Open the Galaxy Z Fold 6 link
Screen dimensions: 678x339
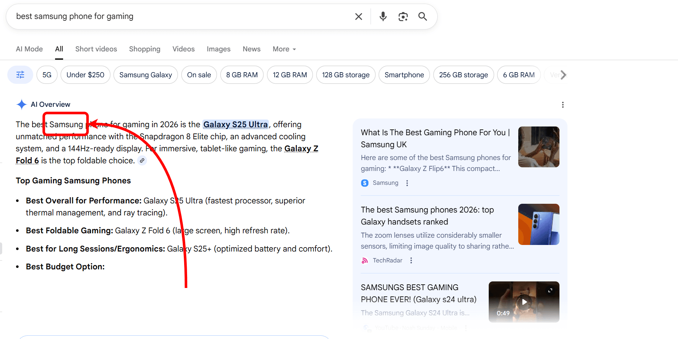click(301, 148)
